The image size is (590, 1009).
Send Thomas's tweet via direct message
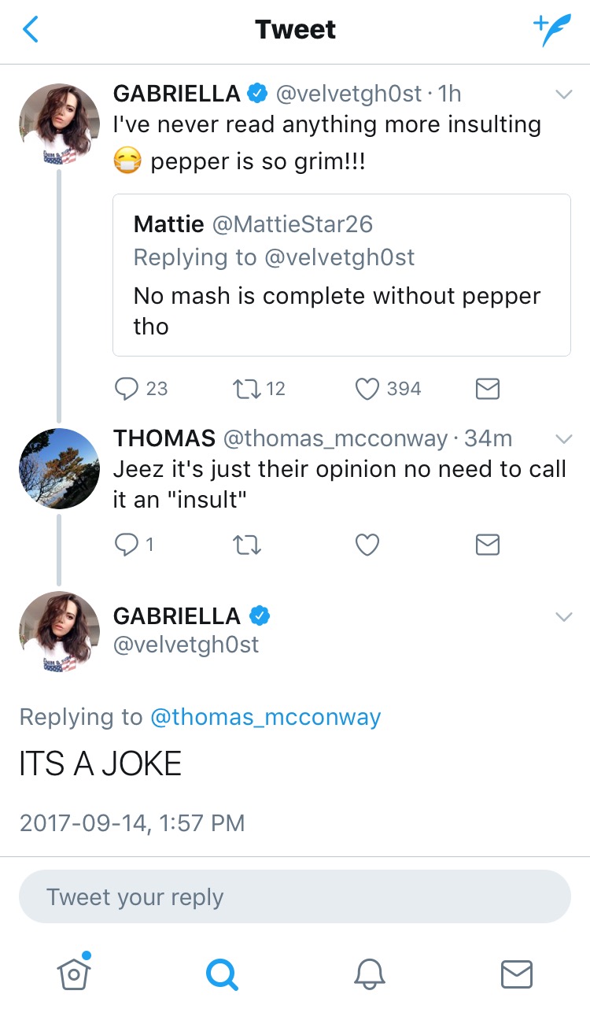(488, 545)
